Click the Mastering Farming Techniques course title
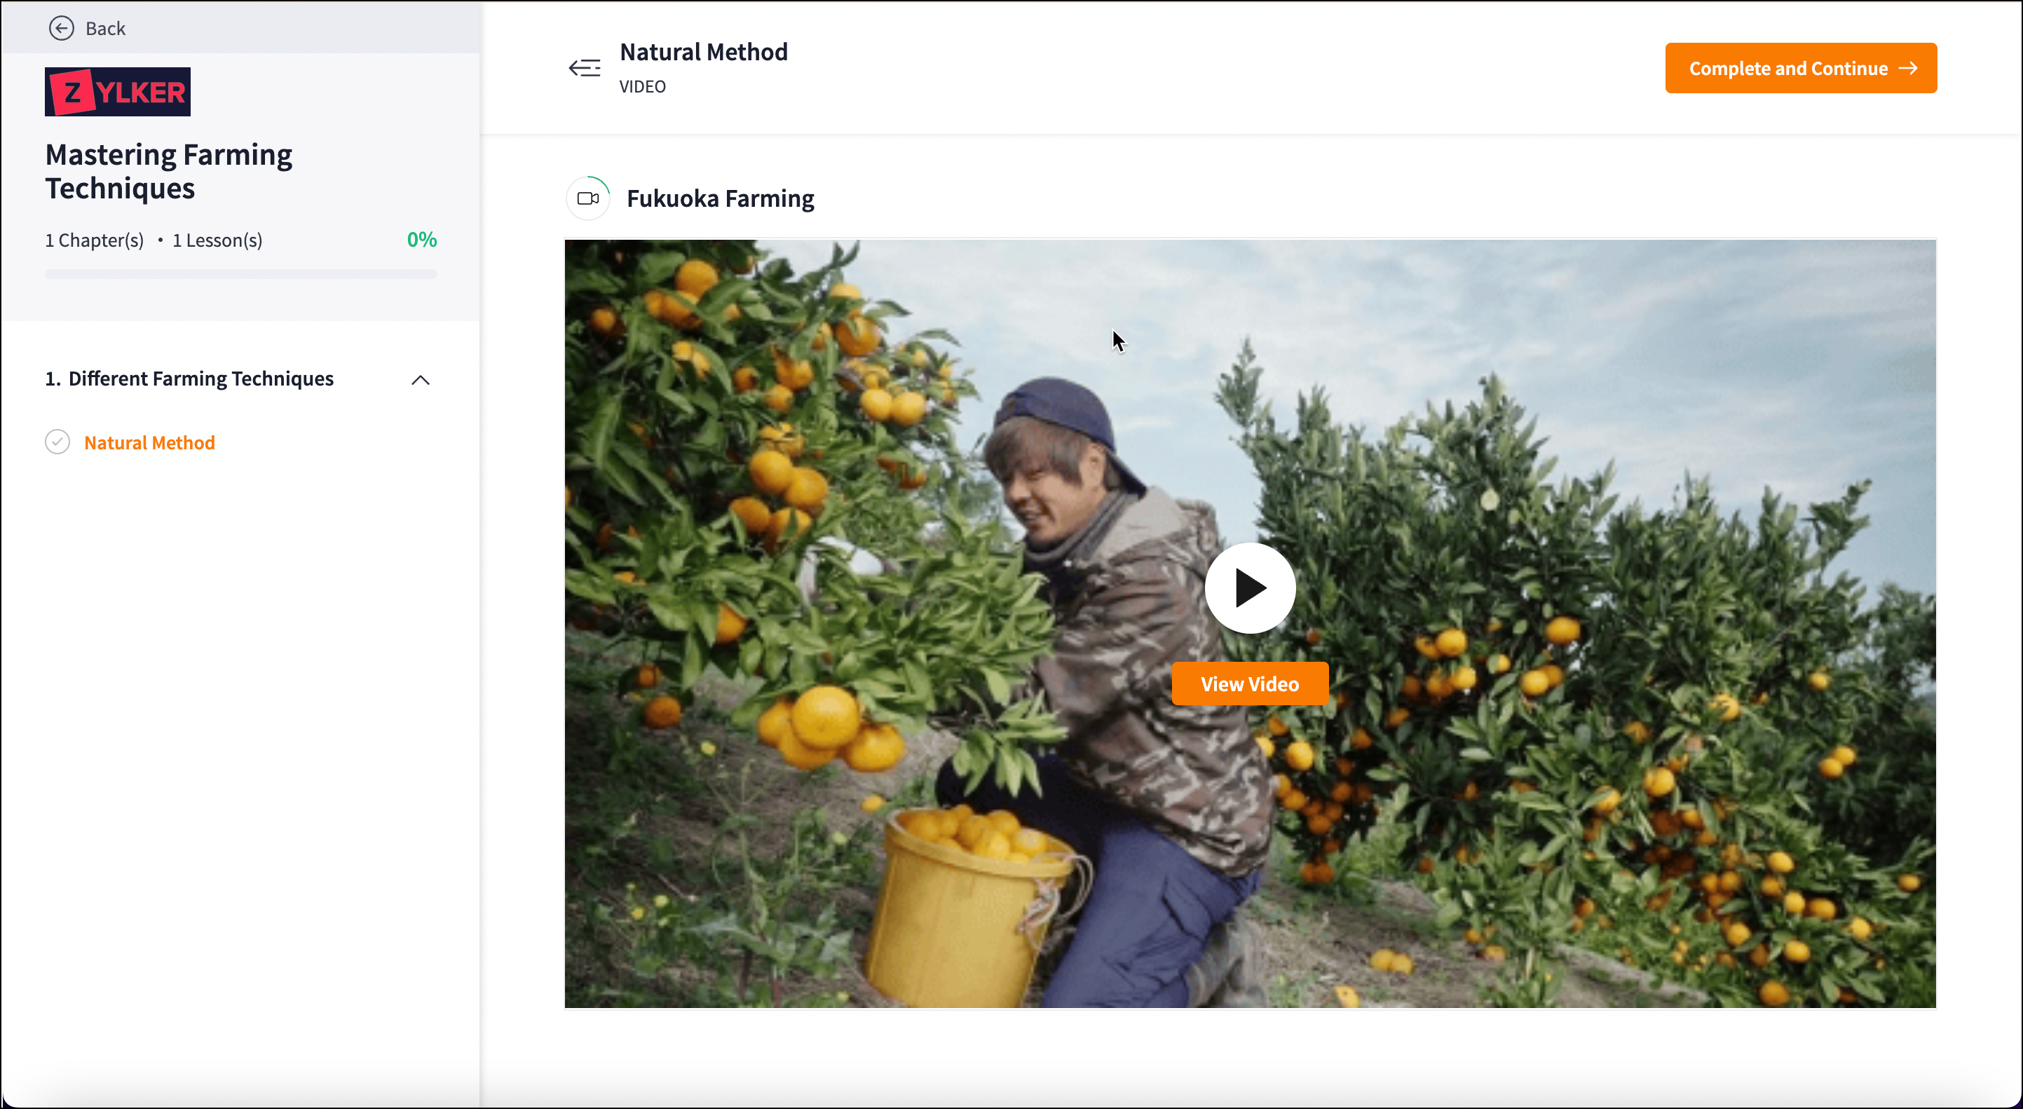 click(x=169, y=171)
